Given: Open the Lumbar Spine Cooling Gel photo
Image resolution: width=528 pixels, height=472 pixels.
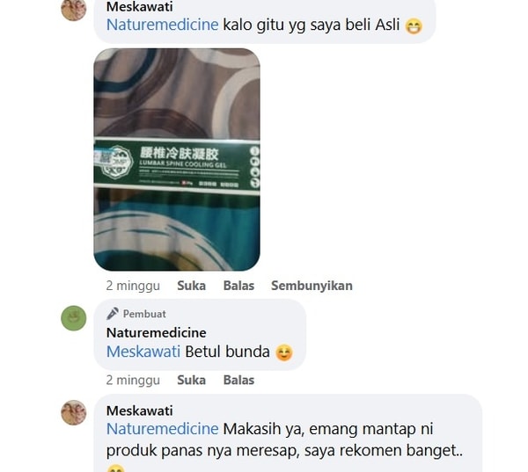Looking at the screenshot, I should coord(177,159).
